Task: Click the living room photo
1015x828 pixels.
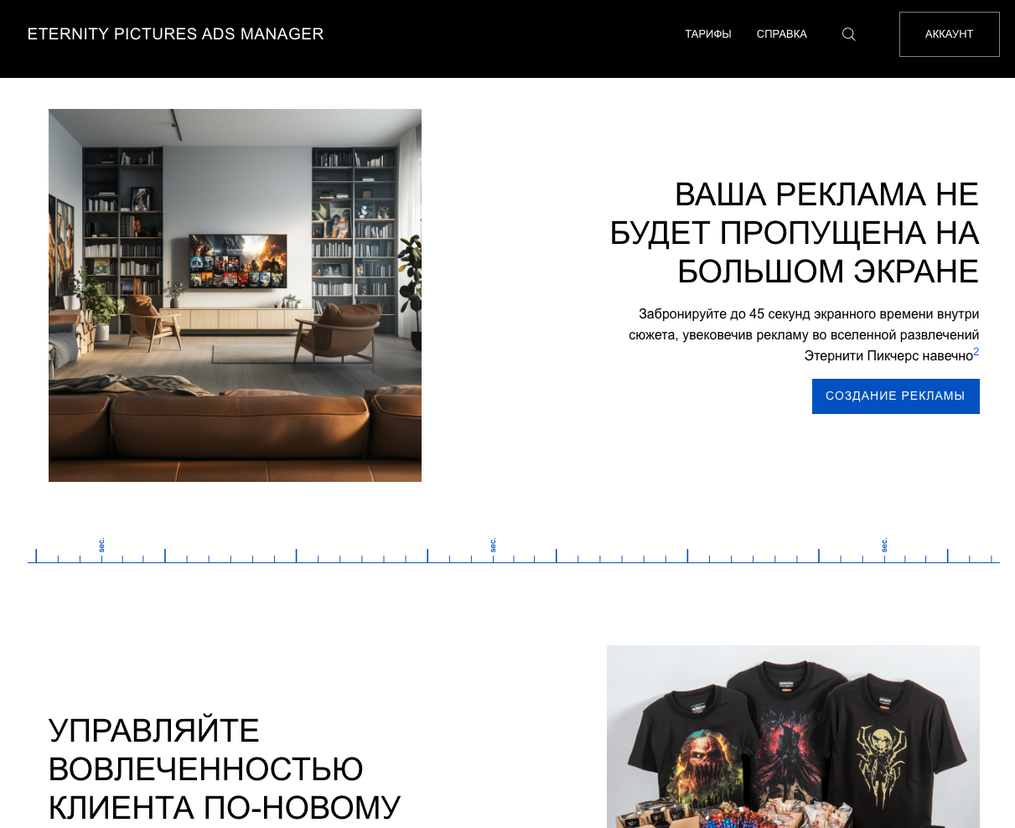Action: coord(235,295)
